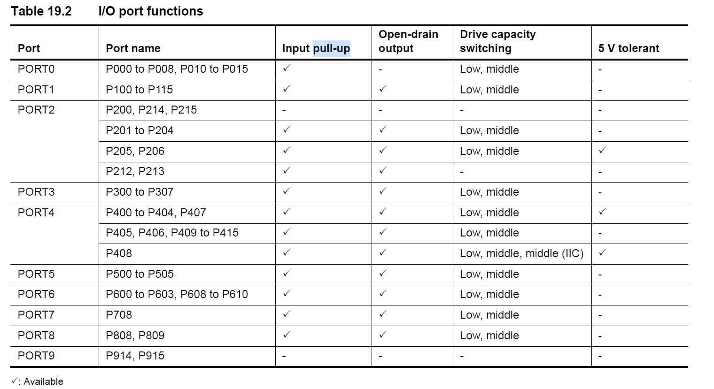
Task: Click the PORT6 row label
Action: click(36, 294)
